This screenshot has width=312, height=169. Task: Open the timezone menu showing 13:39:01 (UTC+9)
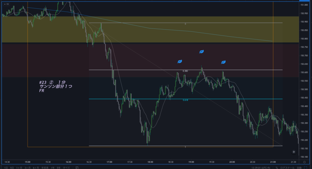click(x=261, y=168)
